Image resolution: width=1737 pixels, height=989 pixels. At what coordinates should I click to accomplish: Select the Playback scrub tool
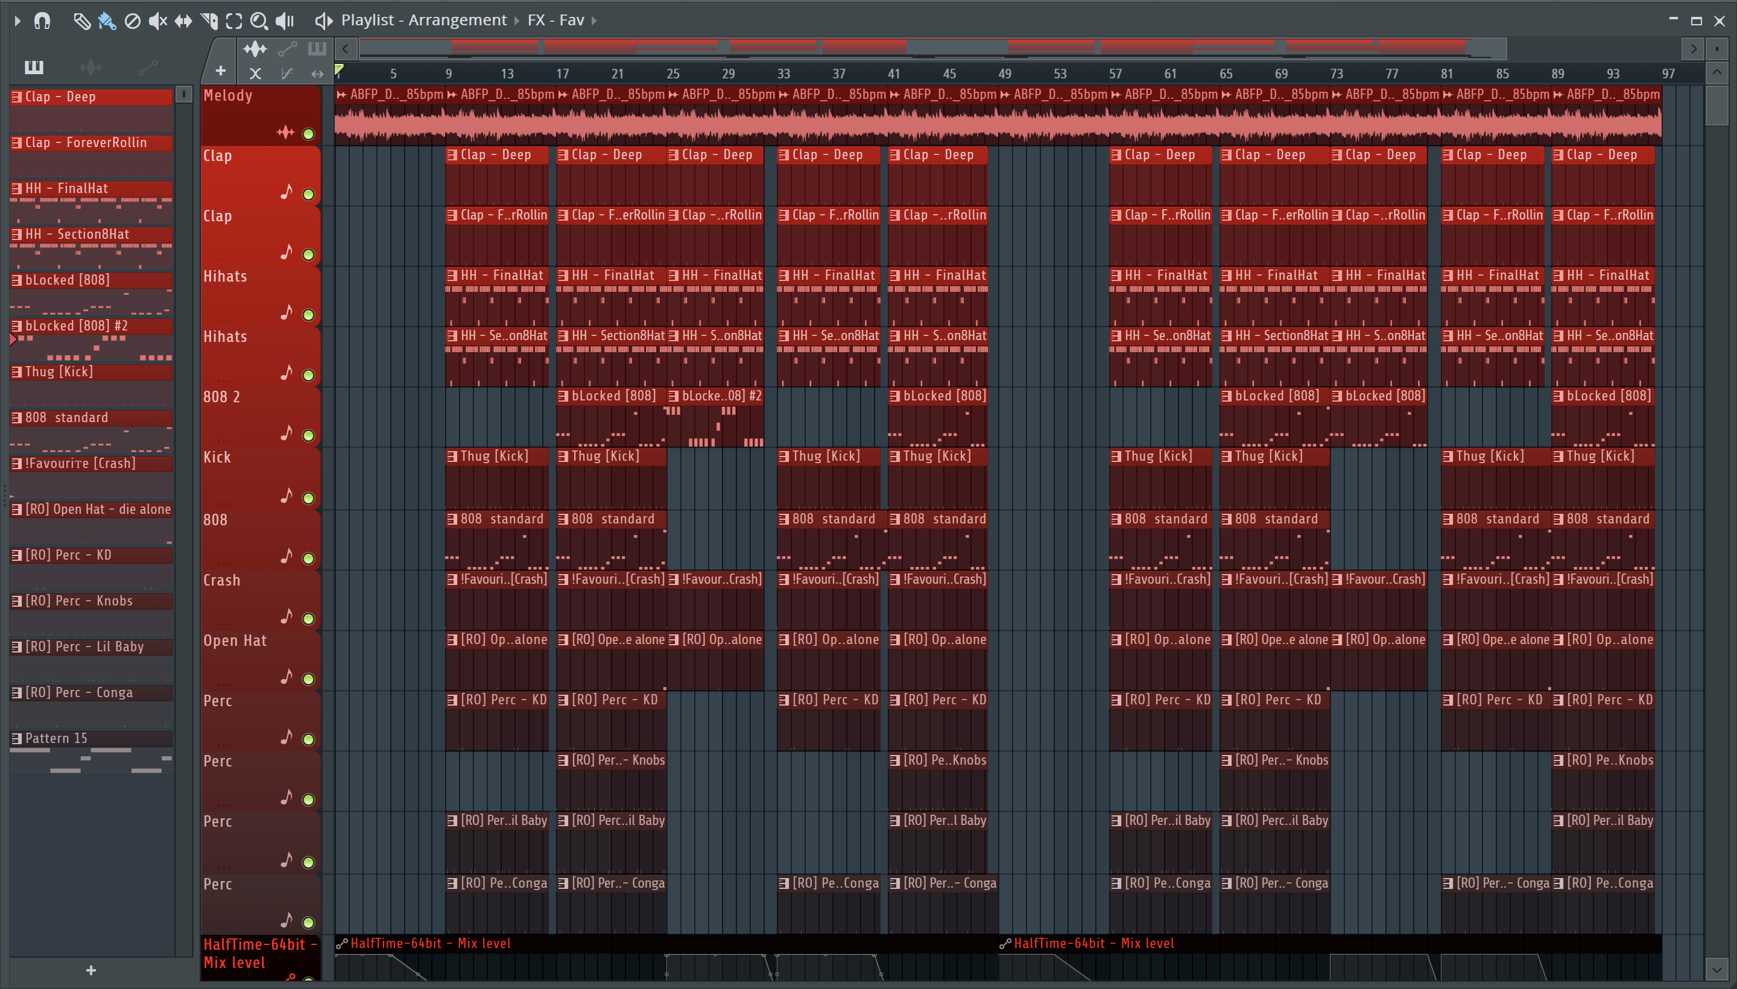[285, 21]
